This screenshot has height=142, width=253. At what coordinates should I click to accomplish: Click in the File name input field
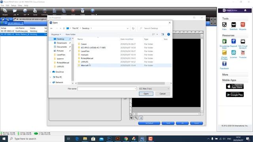click(107, 89)
